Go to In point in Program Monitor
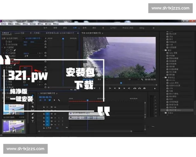This screenshot has width=196, height=157. (110, 88)
